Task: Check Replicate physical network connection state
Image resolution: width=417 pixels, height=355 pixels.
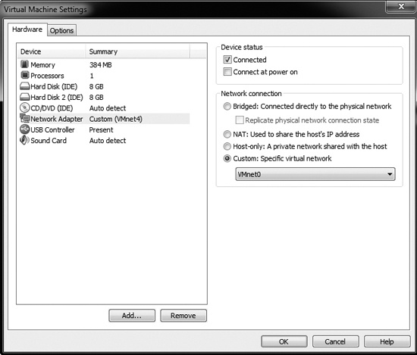Action: click(x=240, y=120)
